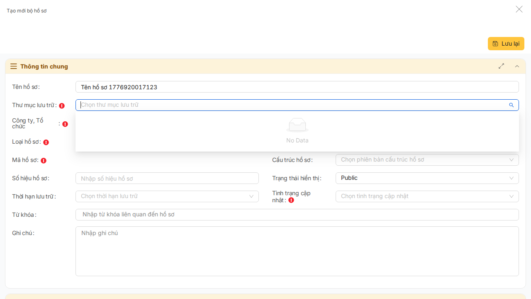This screenshot has height=299, width=531.
Task: Click the warning icon by Tình trạng cập nhật
Action: pos(291,200)
